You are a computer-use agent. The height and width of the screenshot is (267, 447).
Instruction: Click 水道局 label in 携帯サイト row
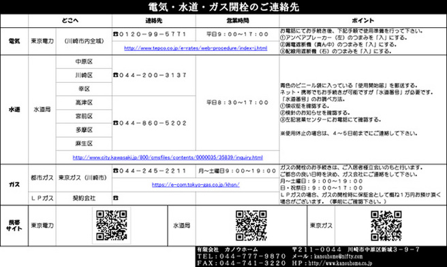click(181, 226)
